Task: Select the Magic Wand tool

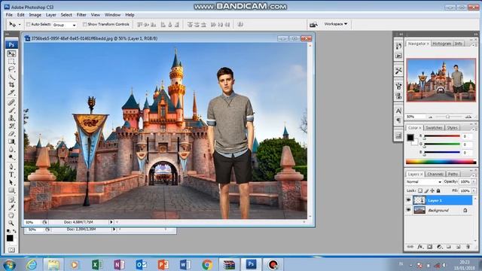Action: pyautogui.click(x=11, y=77)
